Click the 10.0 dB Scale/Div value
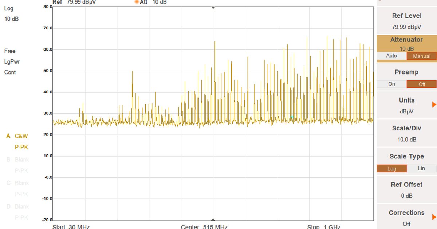This screenshot has width=437, height=229. [407, 140]
